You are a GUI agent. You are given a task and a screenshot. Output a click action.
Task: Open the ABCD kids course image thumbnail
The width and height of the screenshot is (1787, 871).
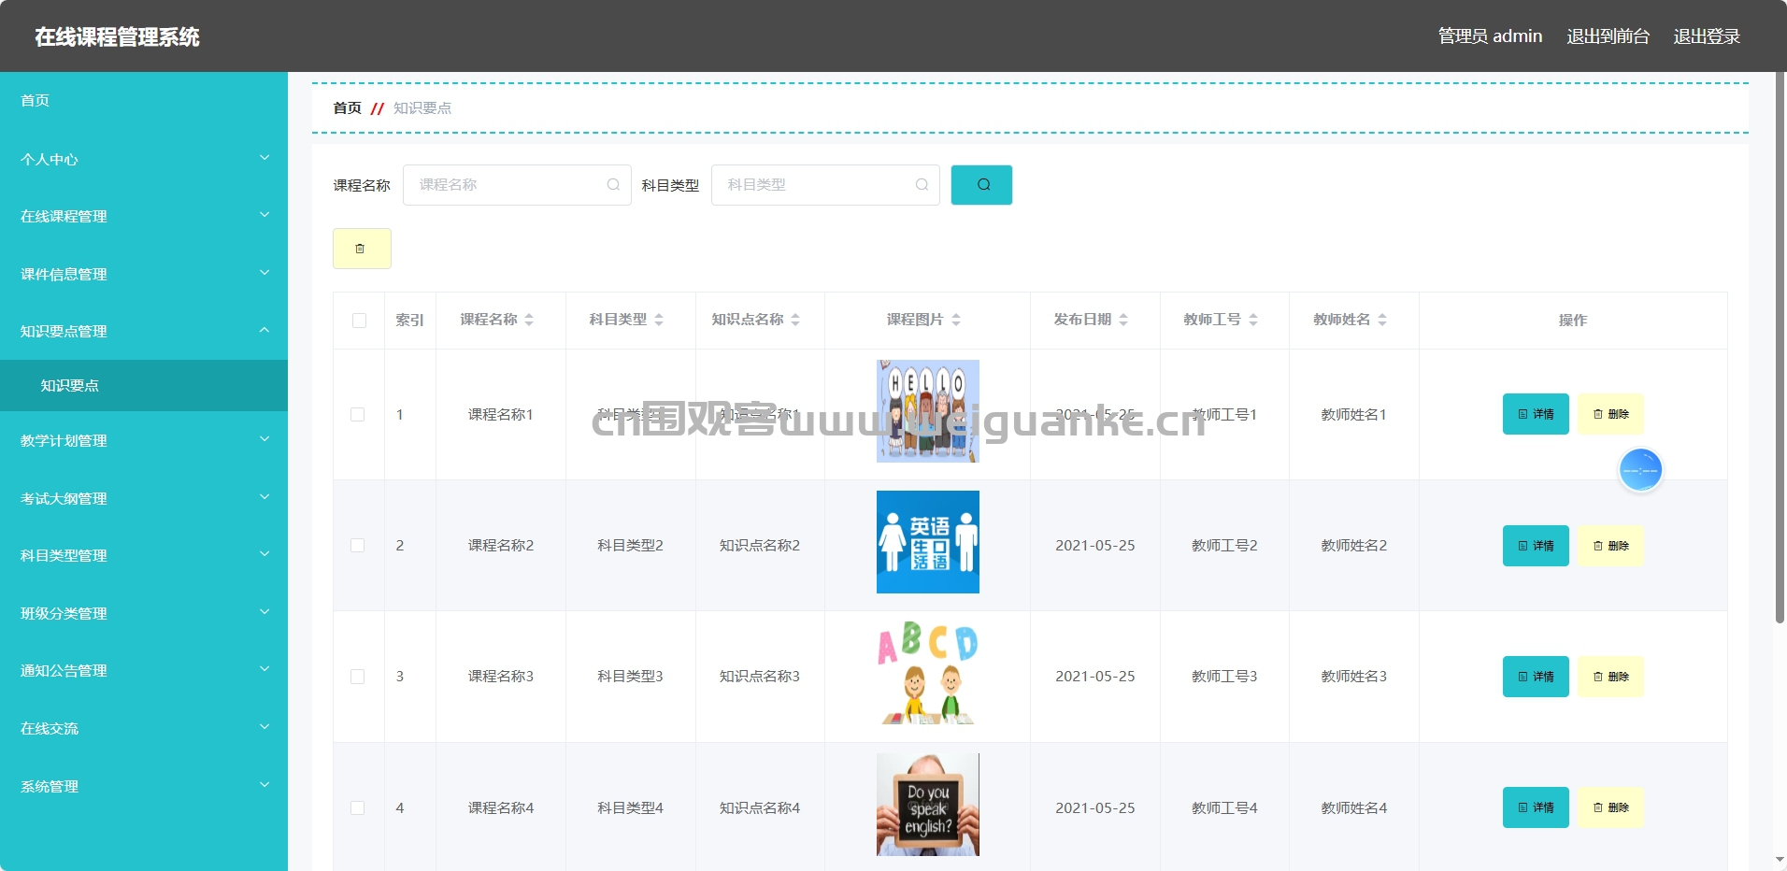click(928, 673)
